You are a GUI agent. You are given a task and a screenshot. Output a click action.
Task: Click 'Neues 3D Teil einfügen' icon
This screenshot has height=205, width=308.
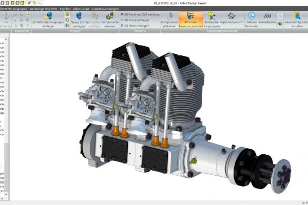(79, 16)
